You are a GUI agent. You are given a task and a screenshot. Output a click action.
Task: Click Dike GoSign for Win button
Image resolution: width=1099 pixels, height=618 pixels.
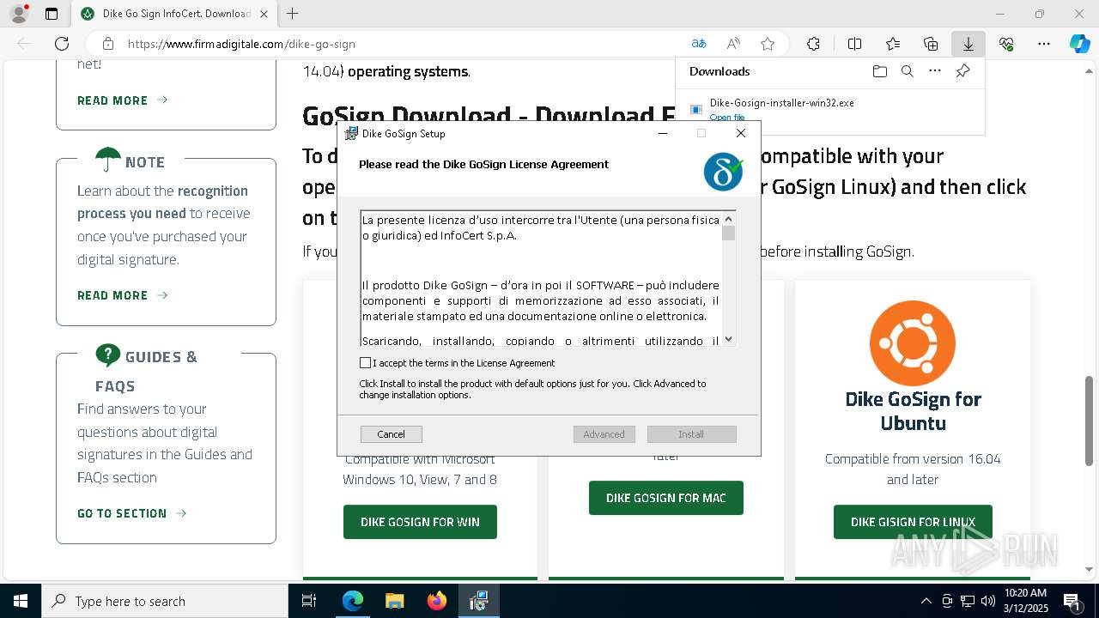(420, 522)
